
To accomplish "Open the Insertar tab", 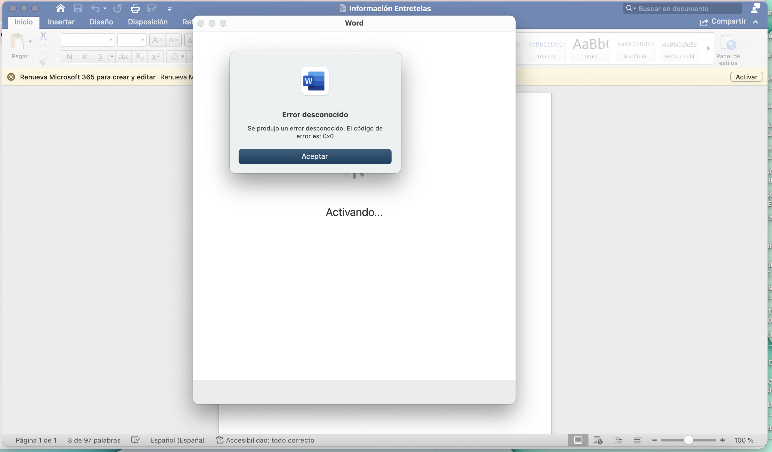I will point(61,22).
